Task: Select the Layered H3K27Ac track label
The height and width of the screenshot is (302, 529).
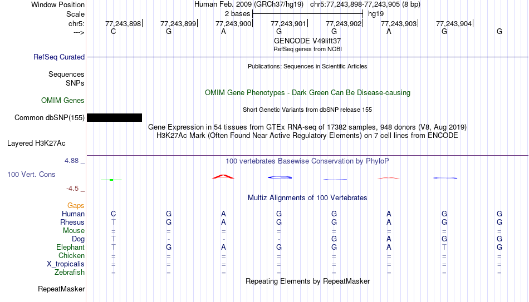Action: (36, 143)
